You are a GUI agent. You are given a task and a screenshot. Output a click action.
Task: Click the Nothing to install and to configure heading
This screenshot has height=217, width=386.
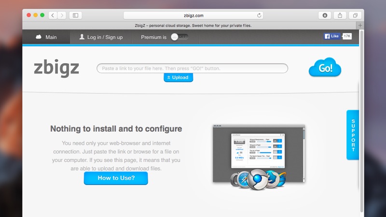pyautogui.click(x=116, y=129)
